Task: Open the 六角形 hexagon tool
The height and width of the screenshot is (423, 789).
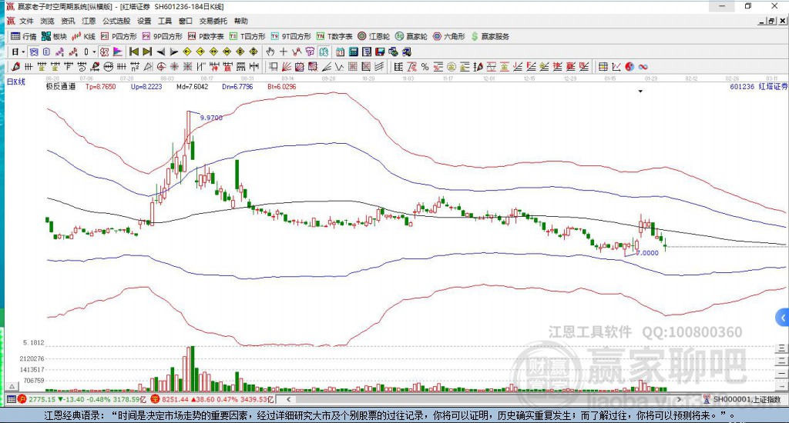Action: tap(449, 36)
